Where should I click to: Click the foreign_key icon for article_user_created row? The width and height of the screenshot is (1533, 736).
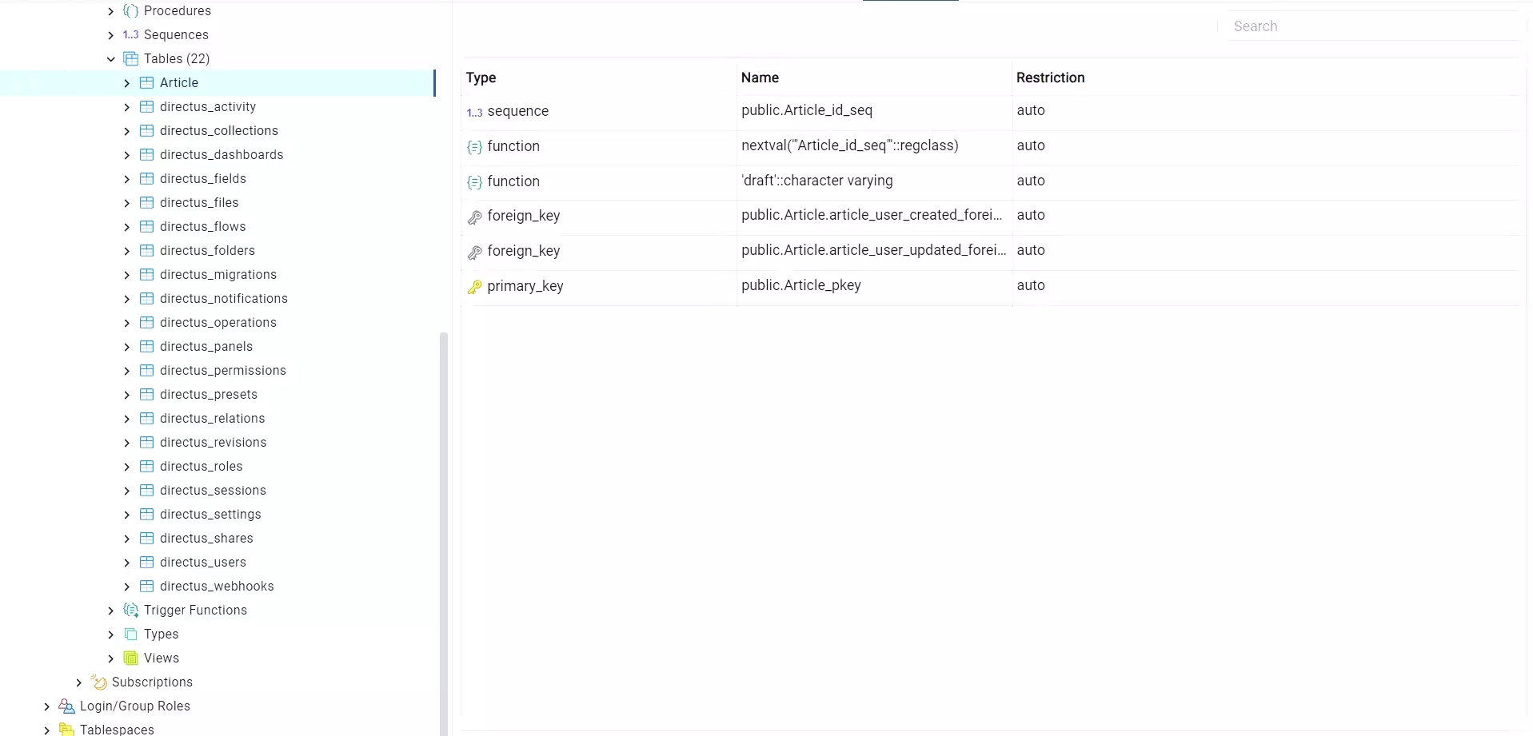[x=474, y=217]
